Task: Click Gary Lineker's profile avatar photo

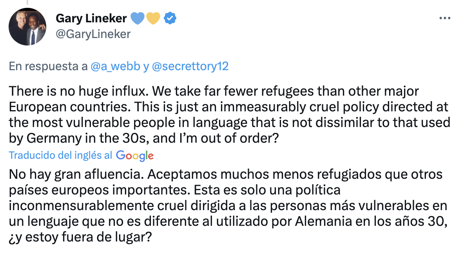Action: (27, 27)
